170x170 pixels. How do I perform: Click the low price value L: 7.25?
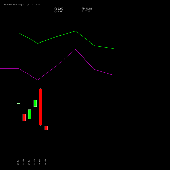pos(86,12)
